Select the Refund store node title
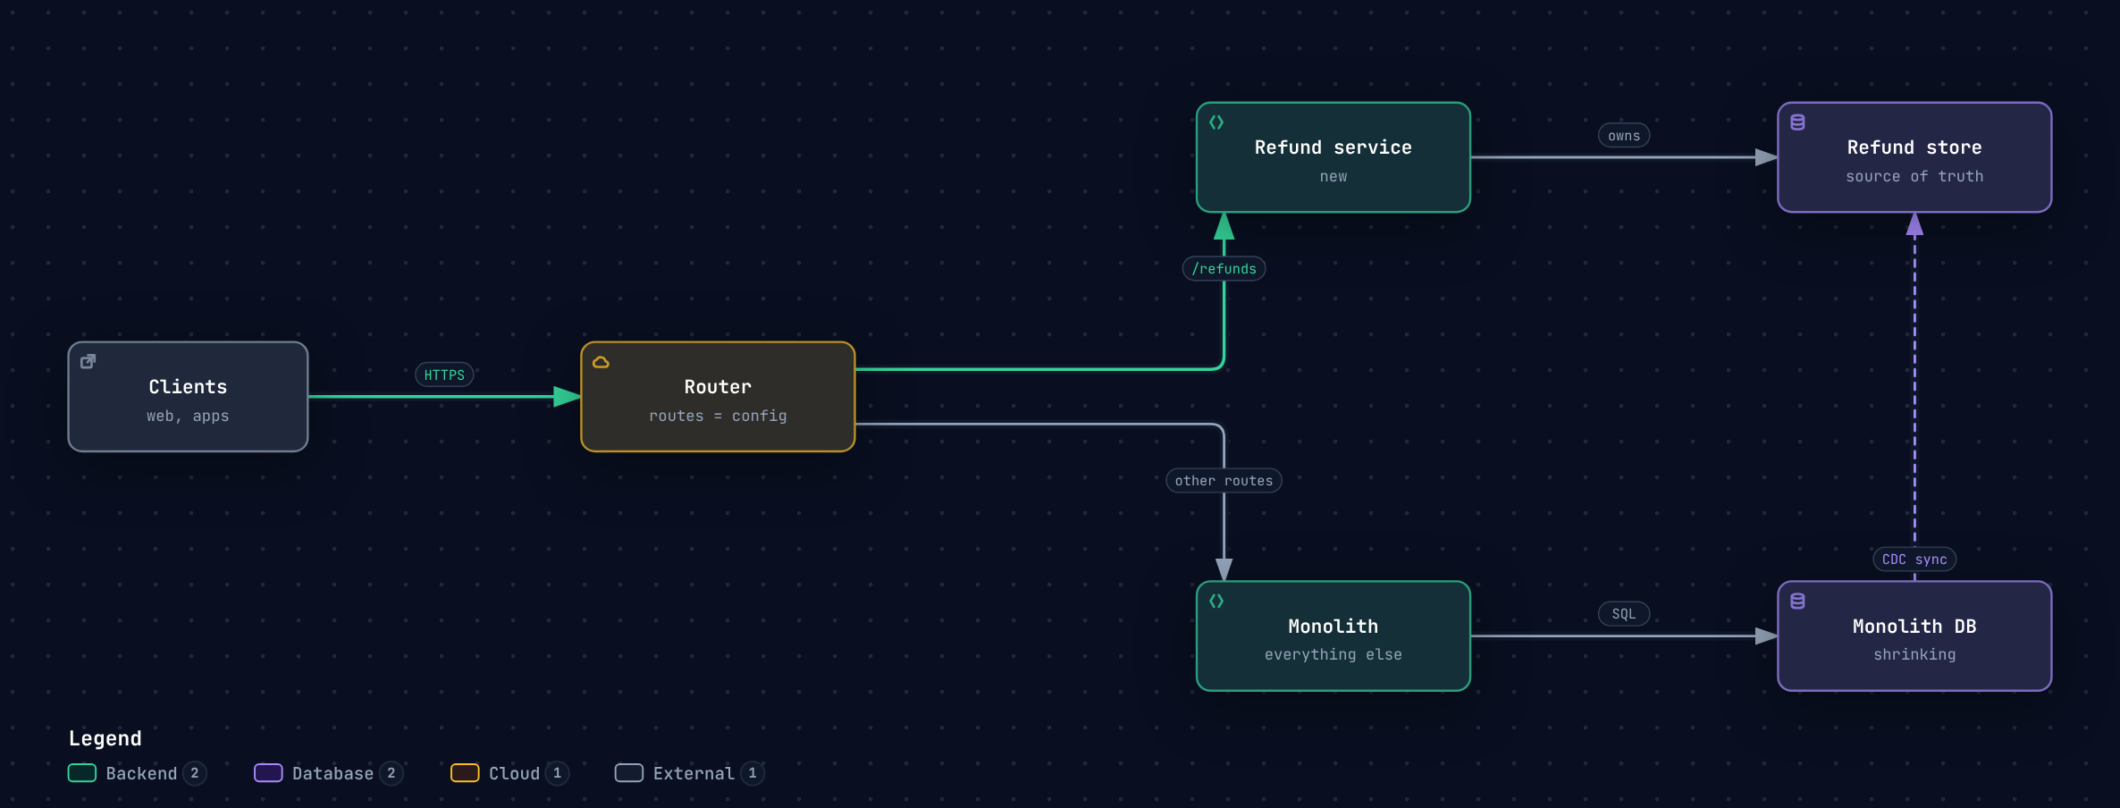 tap(1914, 147)
